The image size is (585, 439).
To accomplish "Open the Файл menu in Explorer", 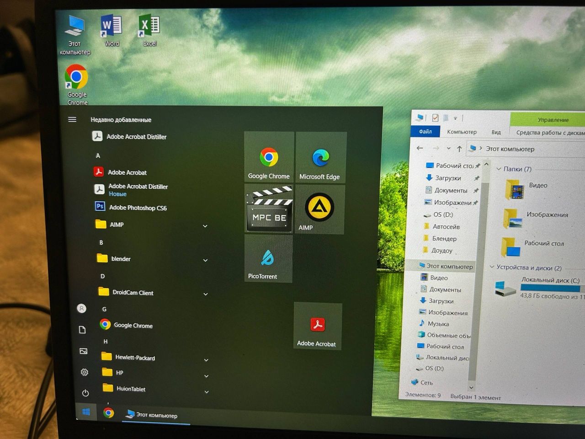I will 425,132.
